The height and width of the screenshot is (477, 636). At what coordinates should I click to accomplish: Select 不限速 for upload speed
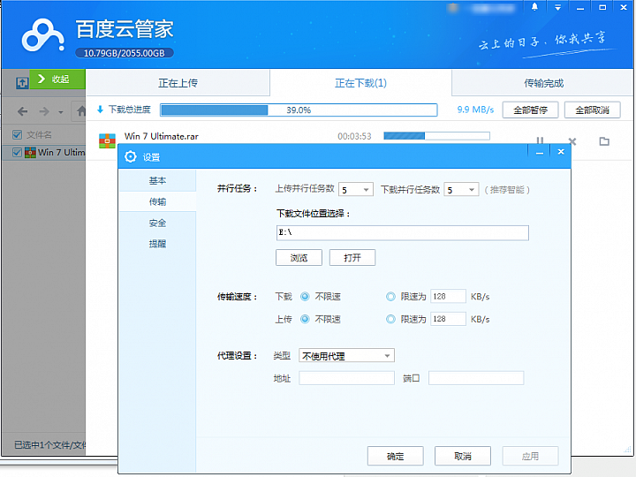click(x=305, y=319)
